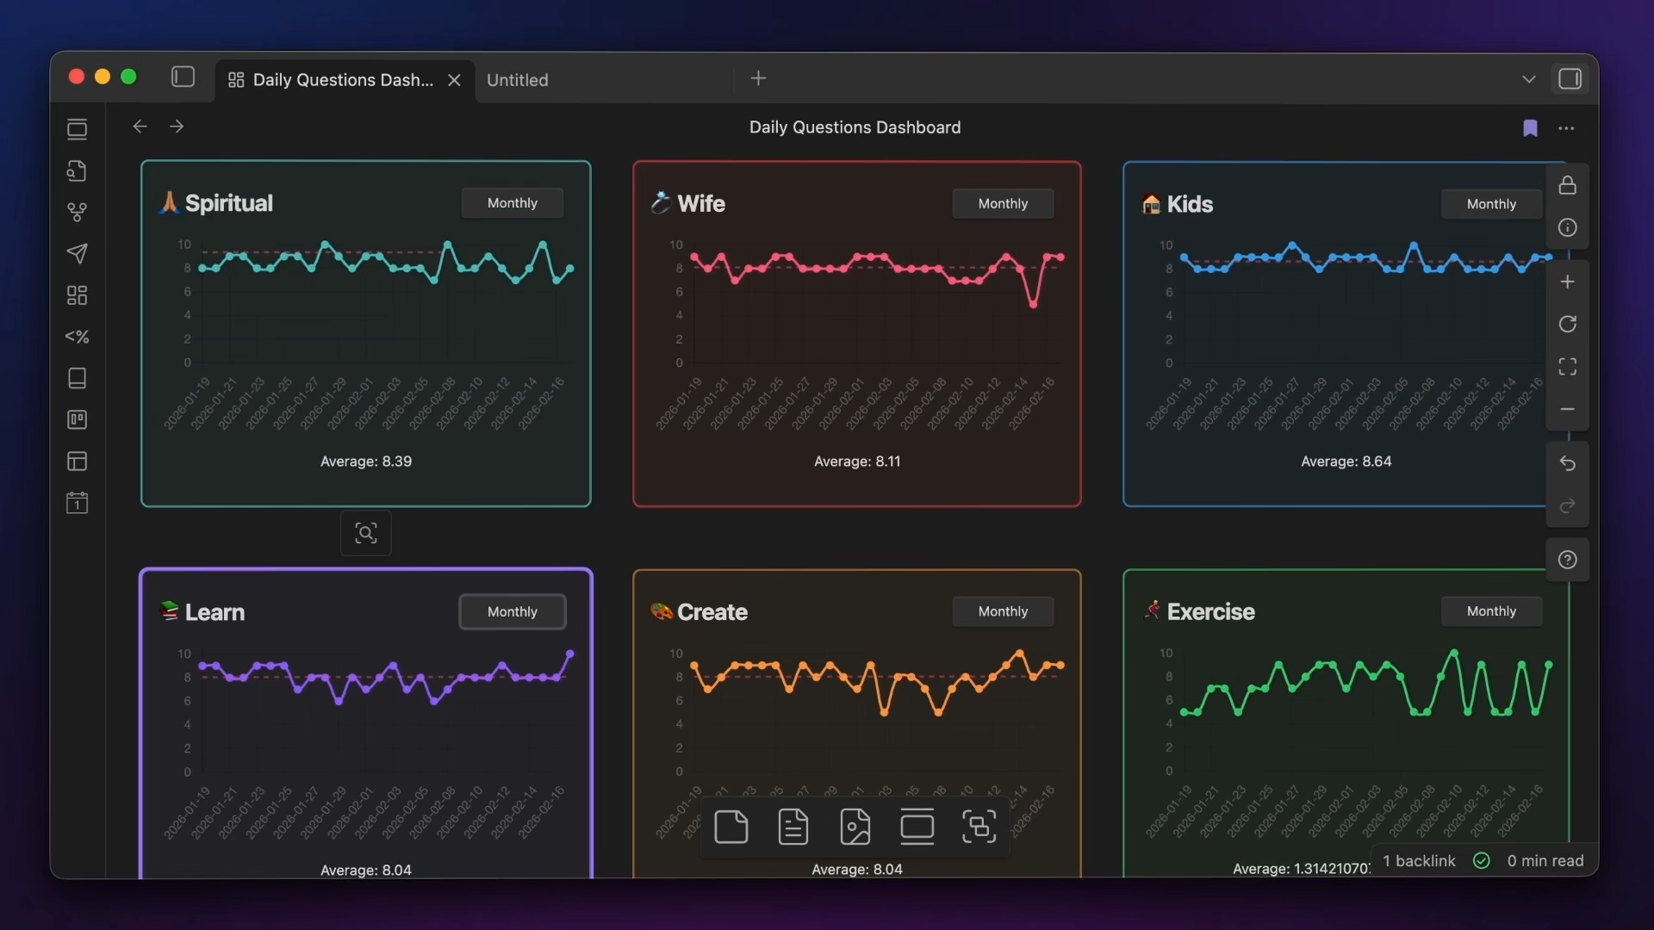
Task: Click the Templater icon in ribbon
Action: point(78,337)
